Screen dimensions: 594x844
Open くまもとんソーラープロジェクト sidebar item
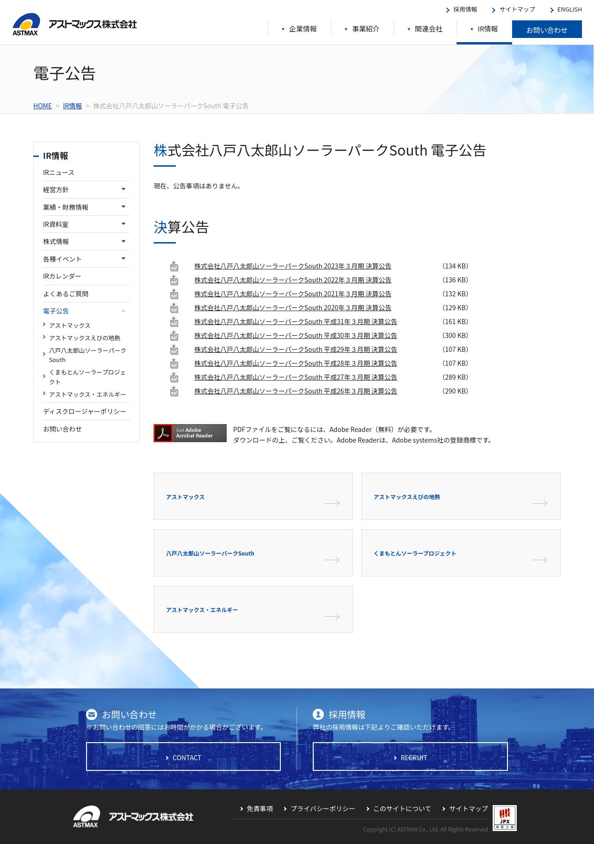point(87,377)
